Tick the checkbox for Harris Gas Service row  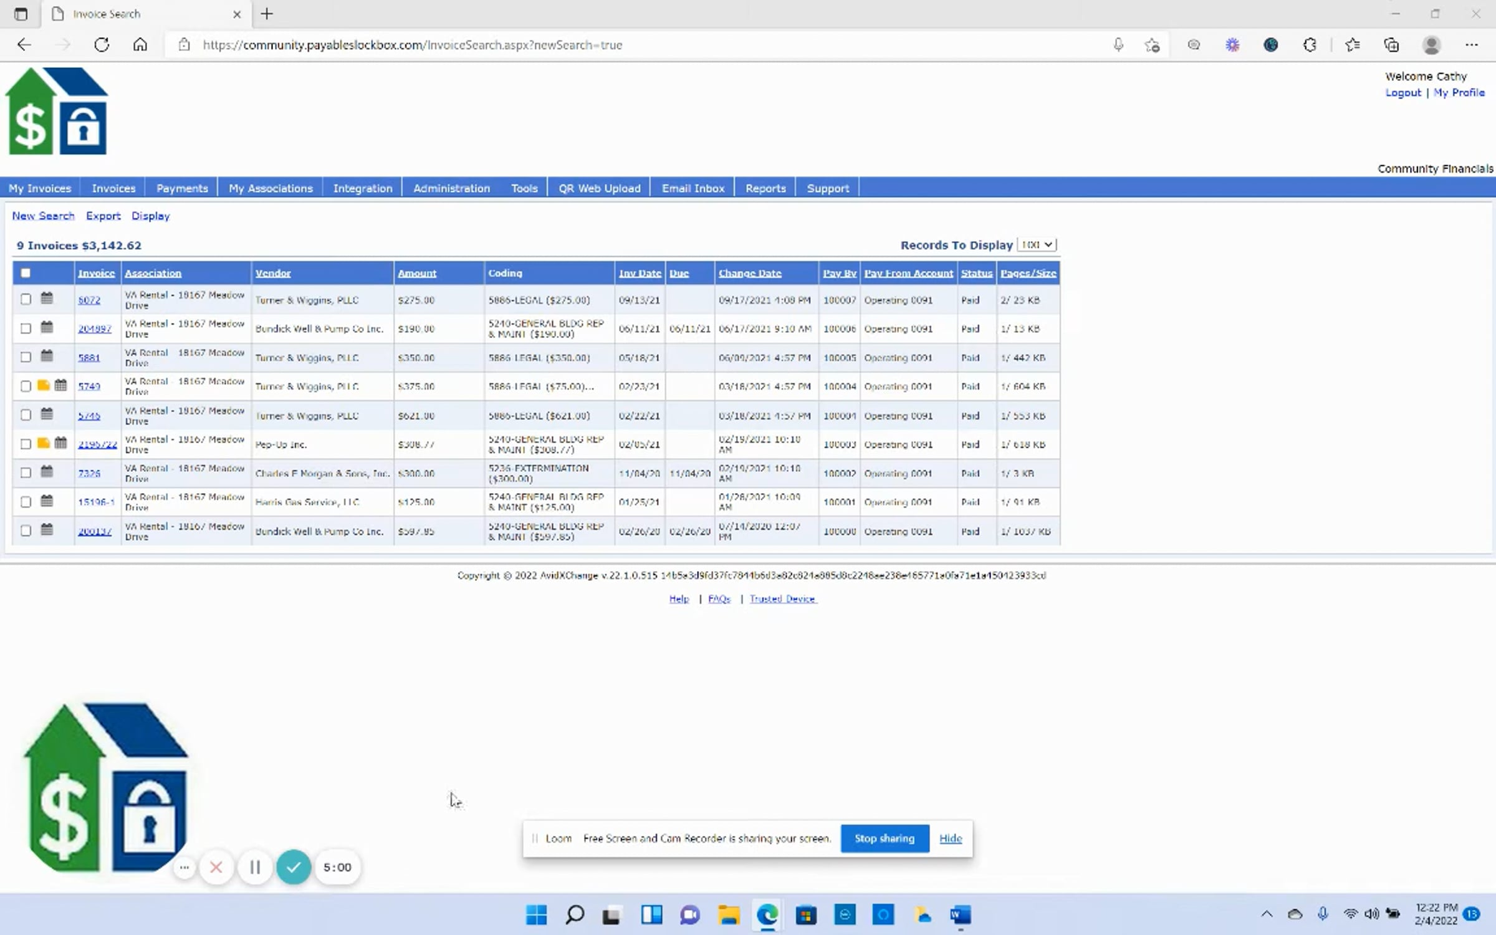26,502
